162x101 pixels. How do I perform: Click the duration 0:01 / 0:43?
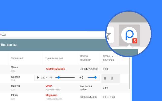(x=109, y=97)
